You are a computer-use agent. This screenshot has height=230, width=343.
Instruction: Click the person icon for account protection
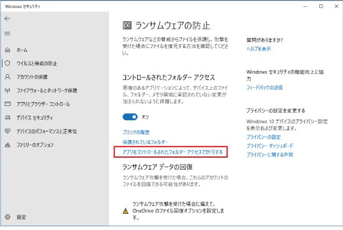[7, 77]
